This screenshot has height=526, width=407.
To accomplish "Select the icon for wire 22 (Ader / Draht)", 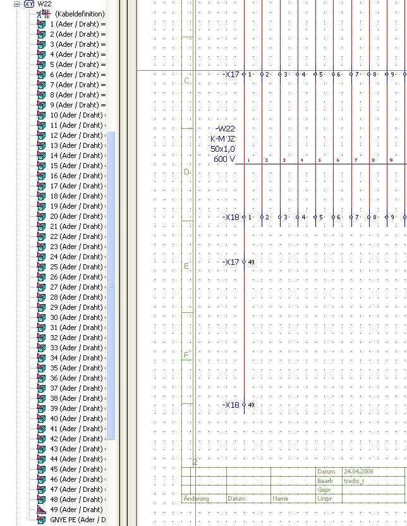I will point(41,236).
